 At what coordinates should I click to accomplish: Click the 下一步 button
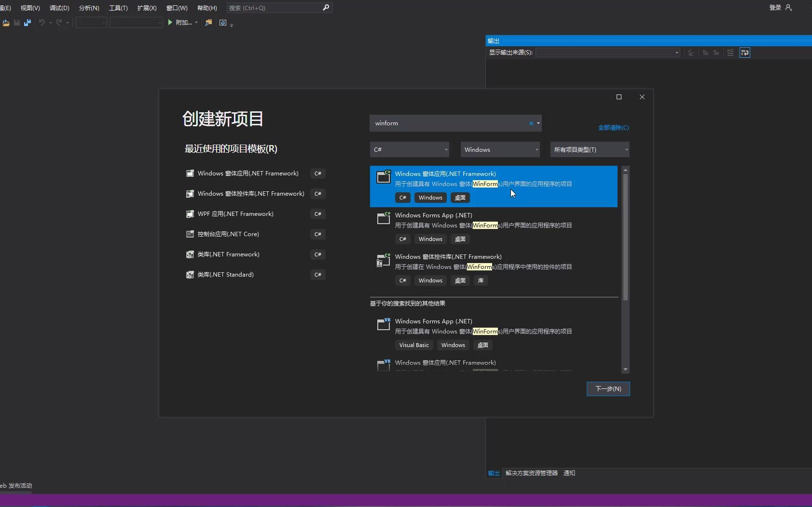click(x=607, y=389)
